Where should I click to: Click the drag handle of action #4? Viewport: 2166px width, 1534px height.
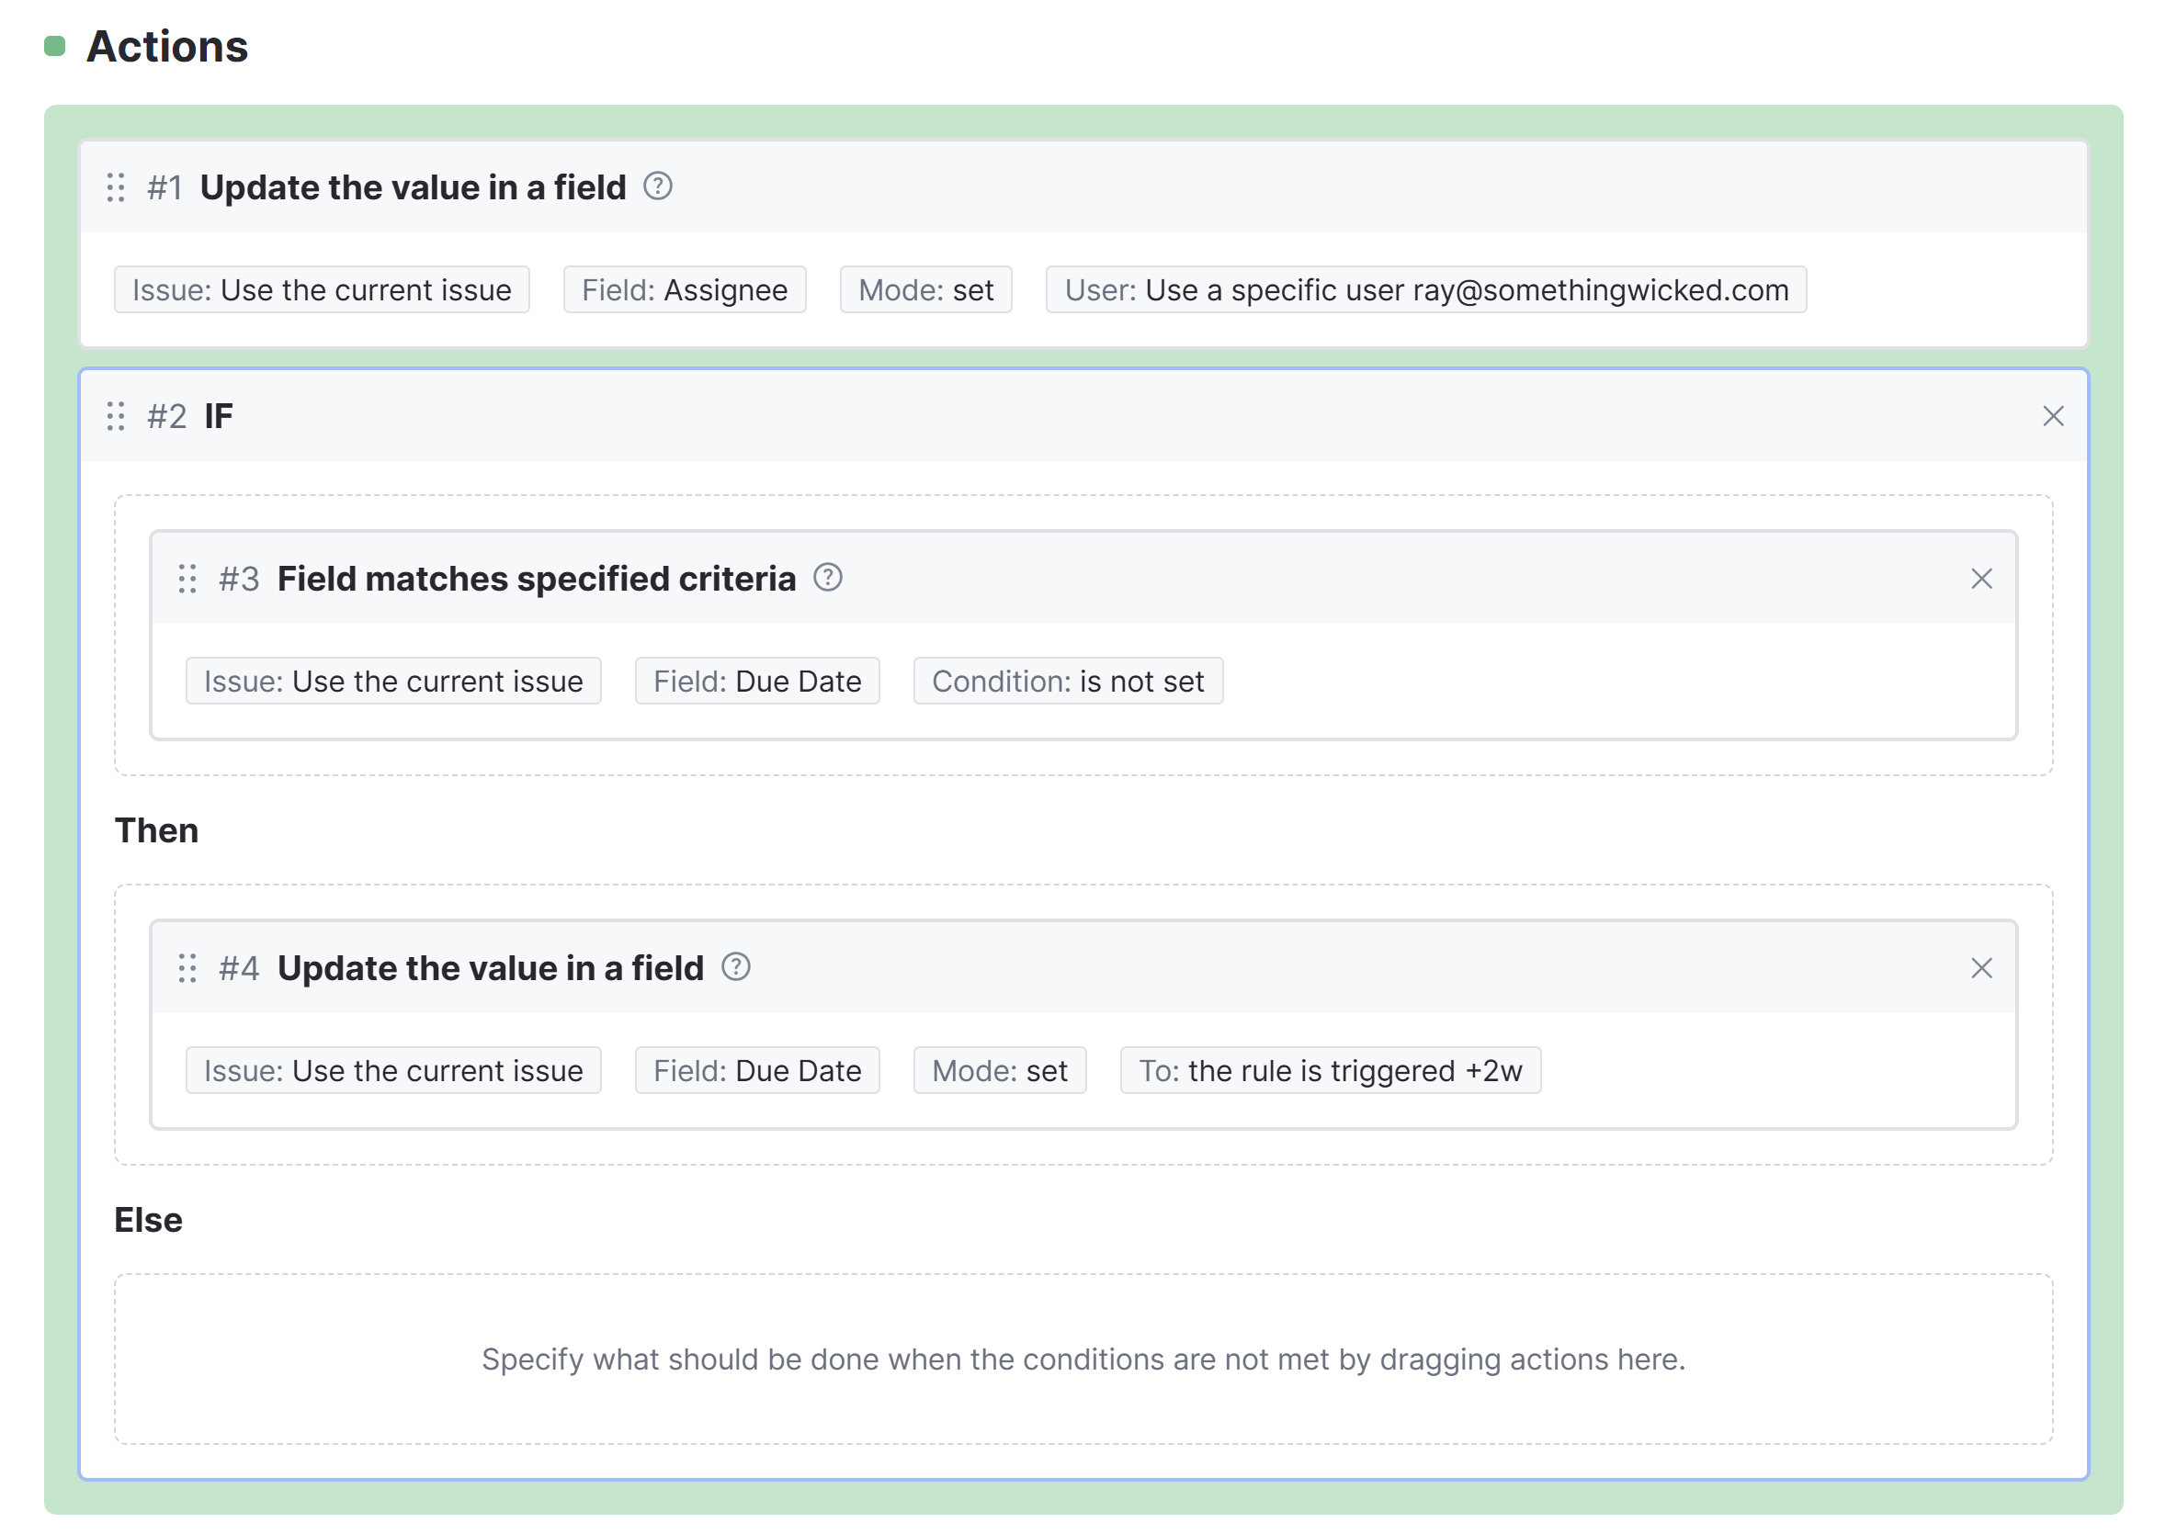[187, 967]
